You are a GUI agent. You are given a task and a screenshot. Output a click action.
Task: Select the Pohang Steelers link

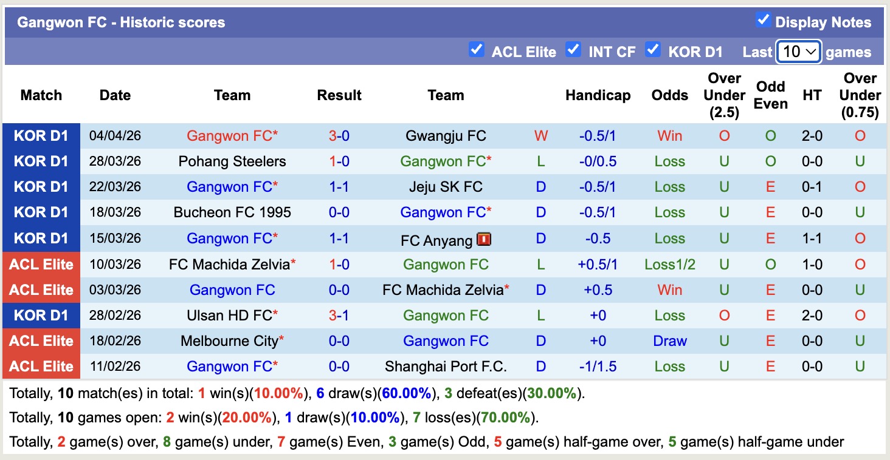[232, 161]
